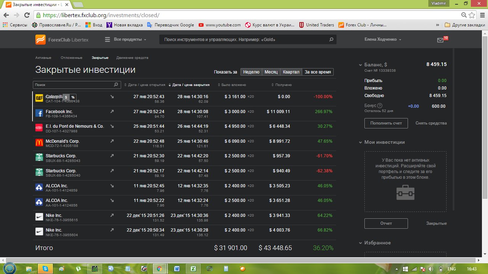Open the Елена Ходченко account menu

click(x=383, y=40)
